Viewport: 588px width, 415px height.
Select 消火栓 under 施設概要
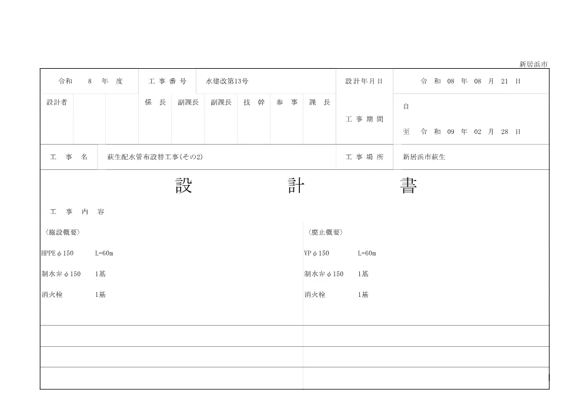(x=52, y=294)
